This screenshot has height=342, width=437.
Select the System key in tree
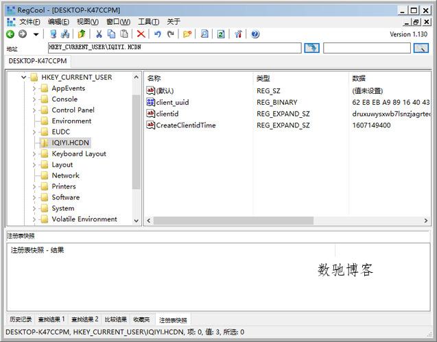[63, 208]
